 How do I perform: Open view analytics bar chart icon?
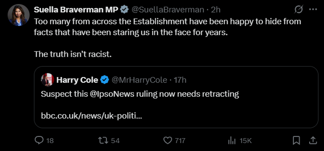point(232,140)
